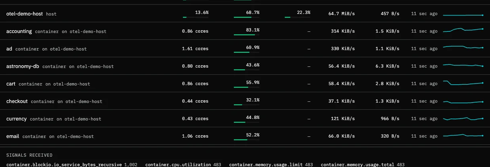Image resolution: width=490 pixels, height=167 pixels.
Task: Click the 0.43 cores value
Action: pyautogui.click(x=195, y=118)
